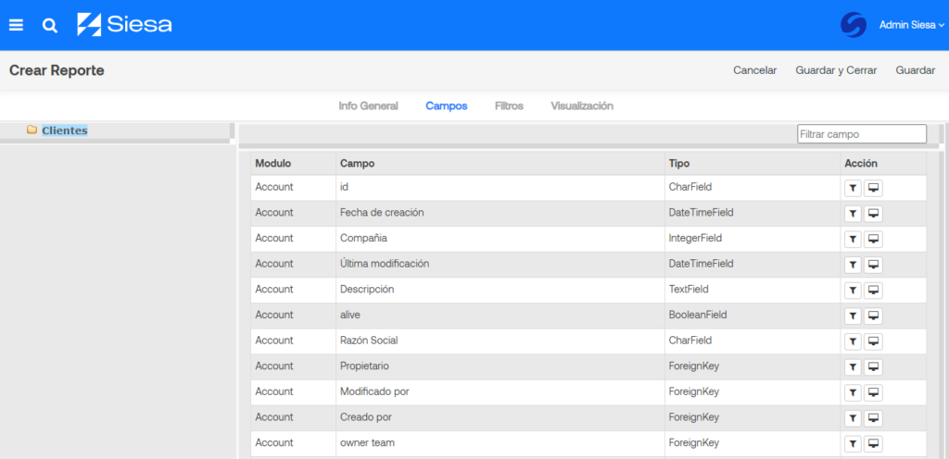Open the Admin Siesa user dropdown

(x=910, y=25)
